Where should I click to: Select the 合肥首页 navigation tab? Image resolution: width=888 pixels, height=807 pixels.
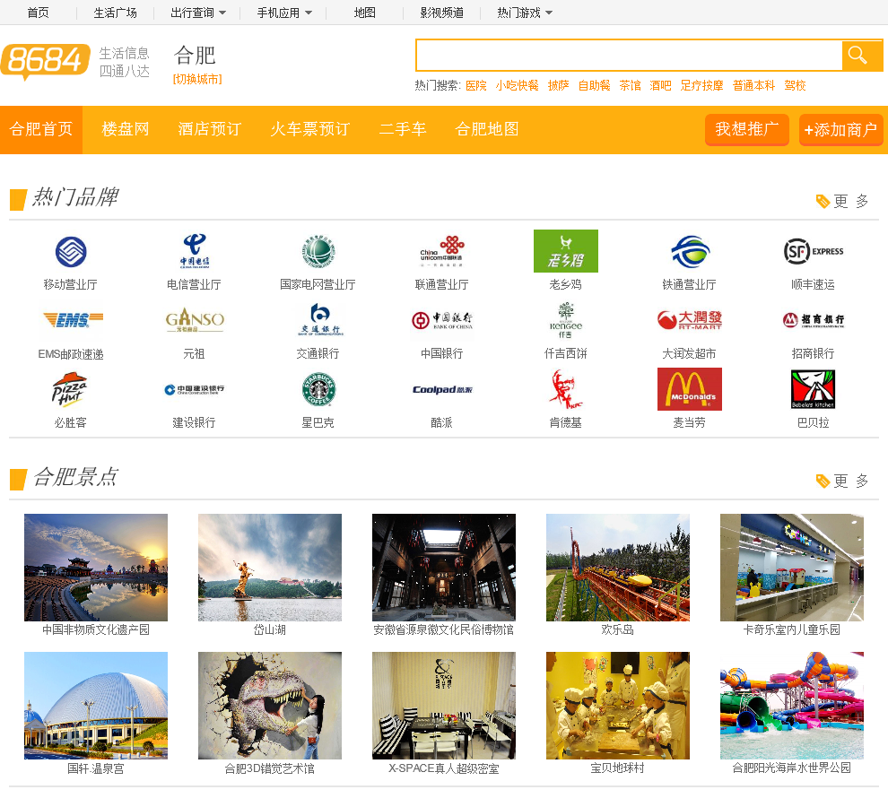tap(41, 130)
